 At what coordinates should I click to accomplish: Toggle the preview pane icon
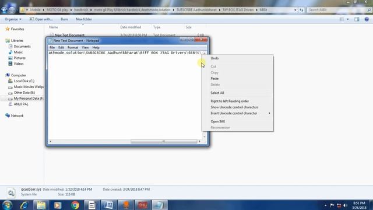pos(357,19)
